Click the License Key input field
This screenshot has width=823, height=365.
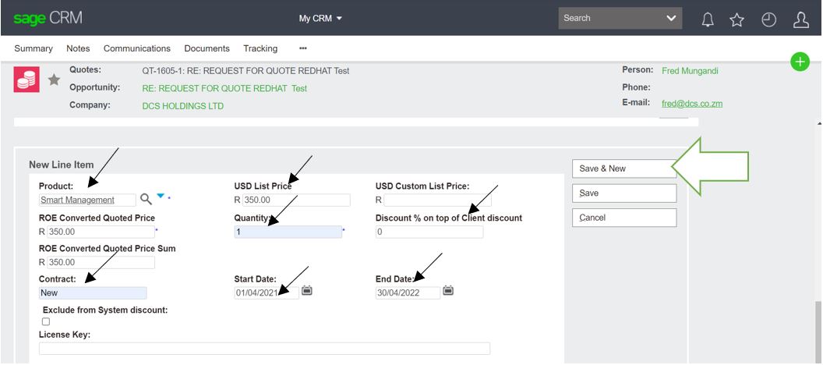264,349
